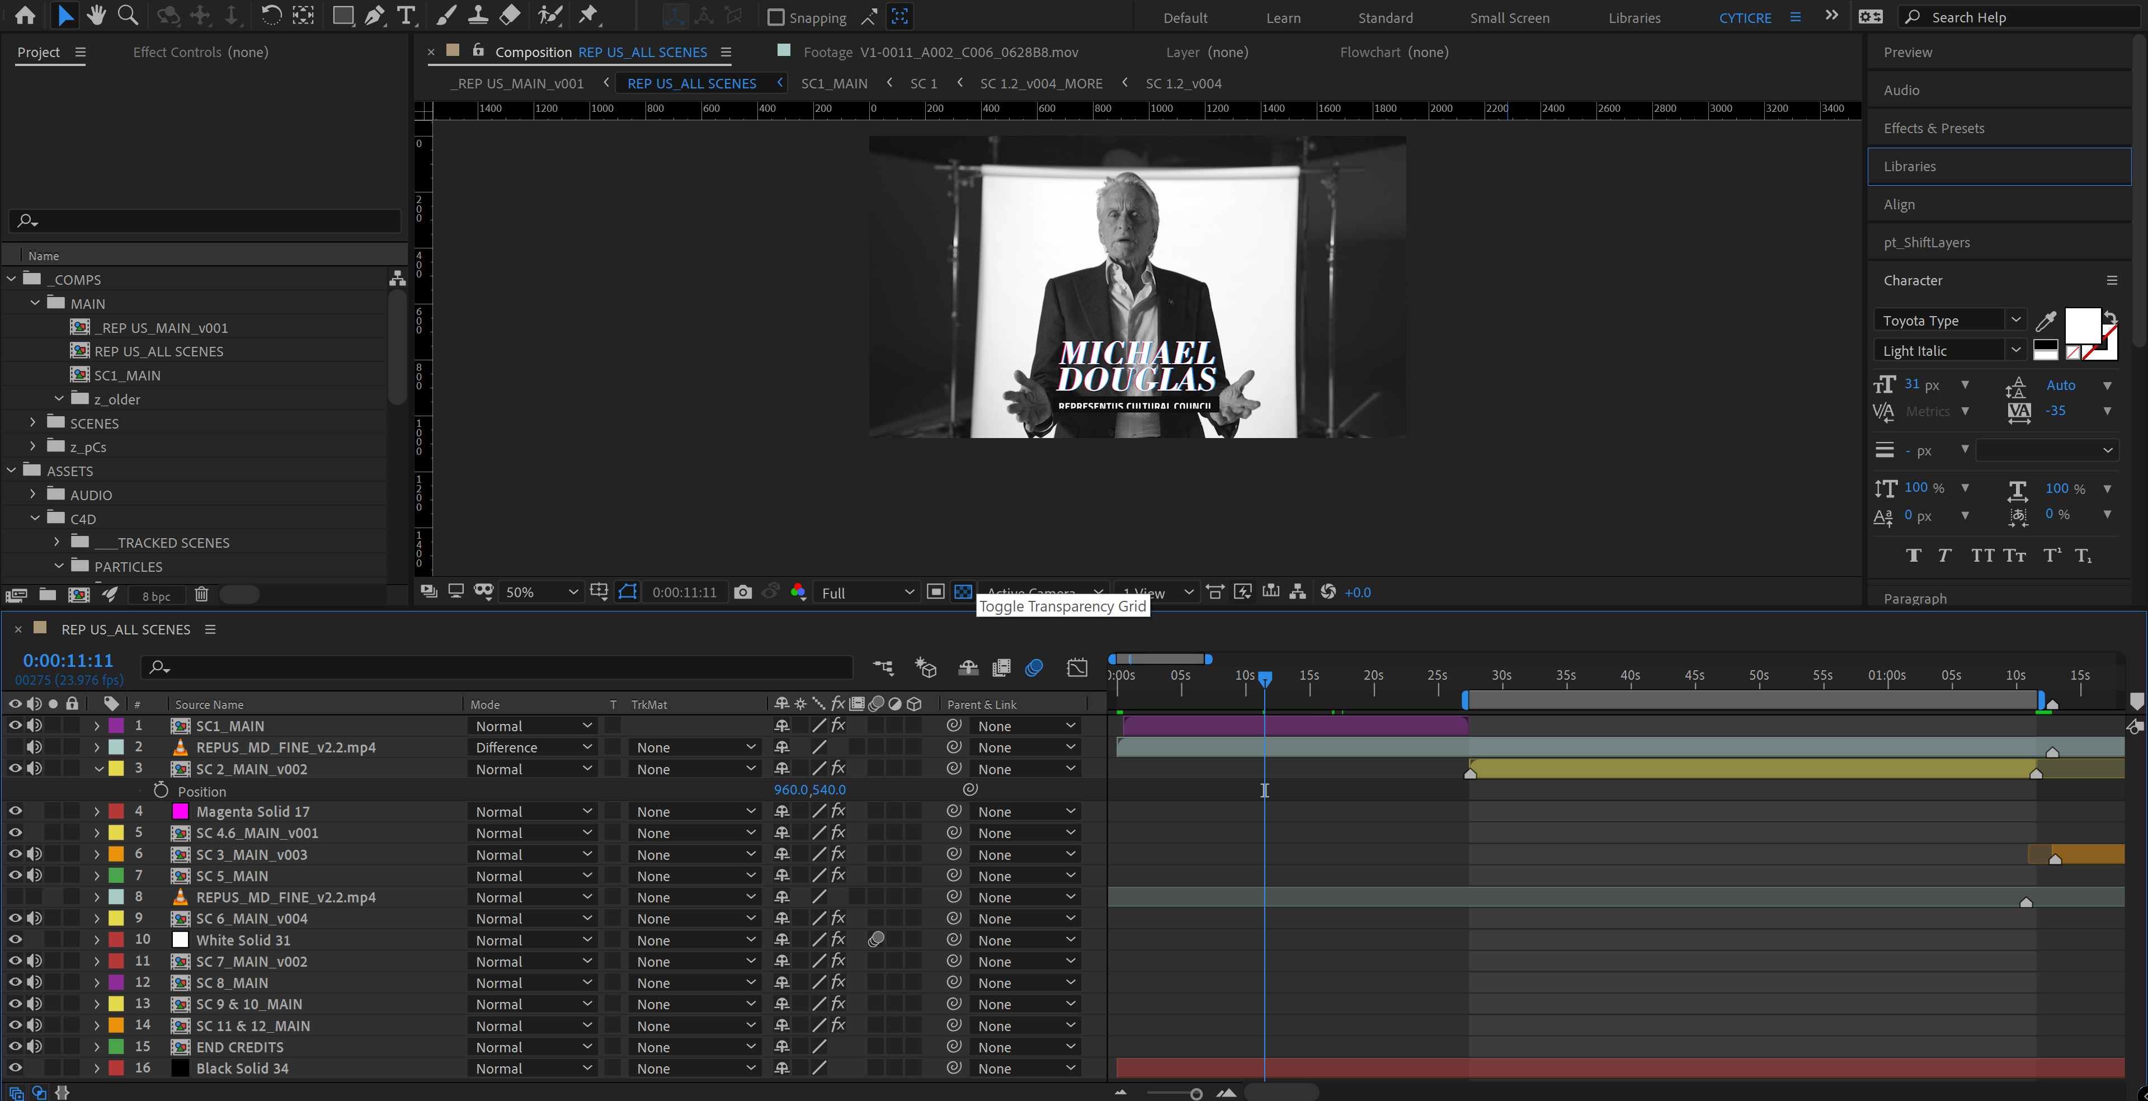
Task: Click the current time 0:00:11:11 display
Action: (68, 660)
